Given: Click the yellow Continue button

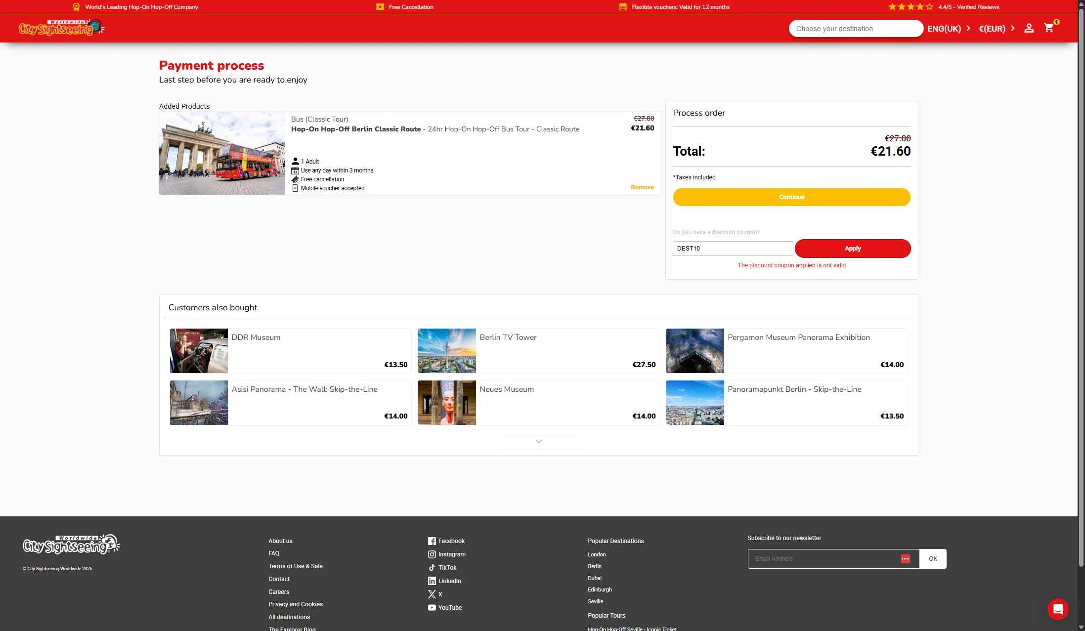Looking at the screenshot, I should pyautogui.click(x=791, y=197).
